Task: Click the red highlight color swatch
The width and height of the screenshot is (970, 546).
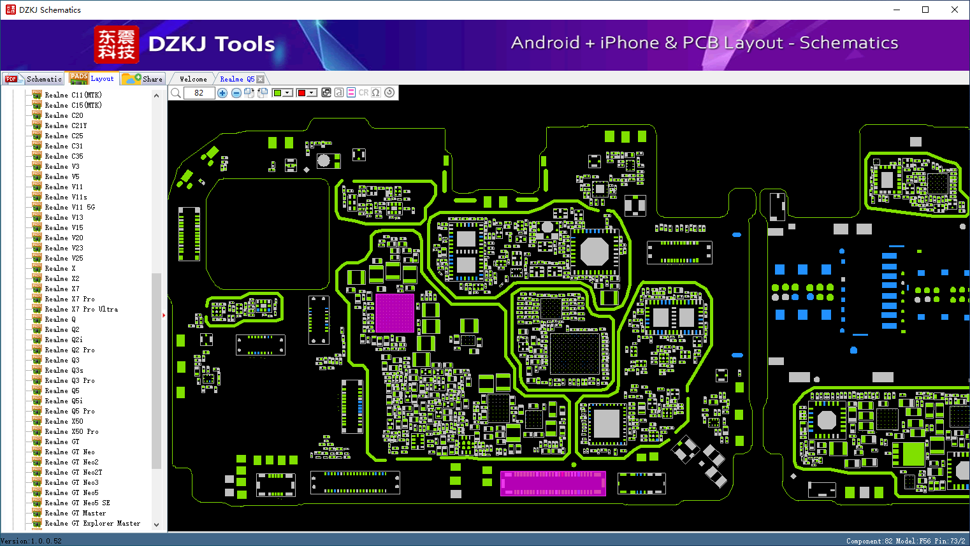Action: [301, 93]
